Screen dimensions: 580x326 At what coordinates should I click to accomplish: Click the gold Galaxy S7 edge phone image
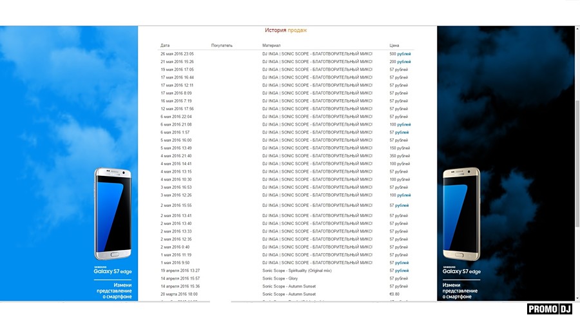point(461,213)
